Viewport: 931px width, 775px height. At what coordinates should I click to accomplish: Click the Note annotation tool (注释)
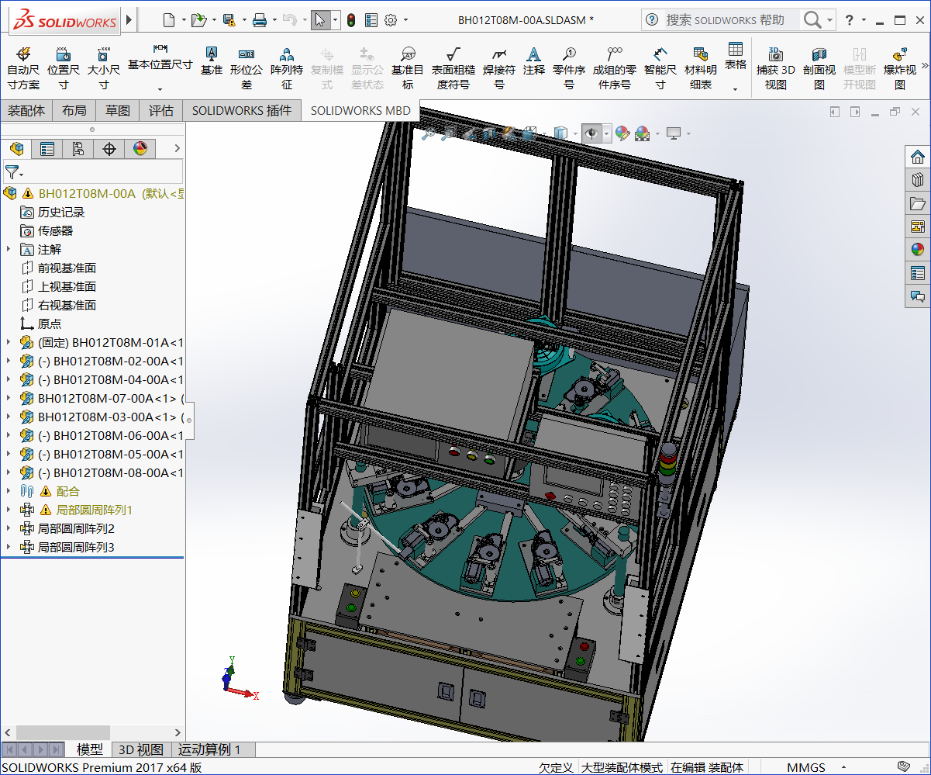tap(533, 61)
